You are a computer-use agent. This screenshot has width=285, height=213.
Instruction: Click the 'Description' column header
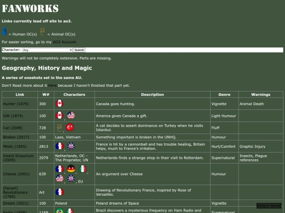coord(153,95)
